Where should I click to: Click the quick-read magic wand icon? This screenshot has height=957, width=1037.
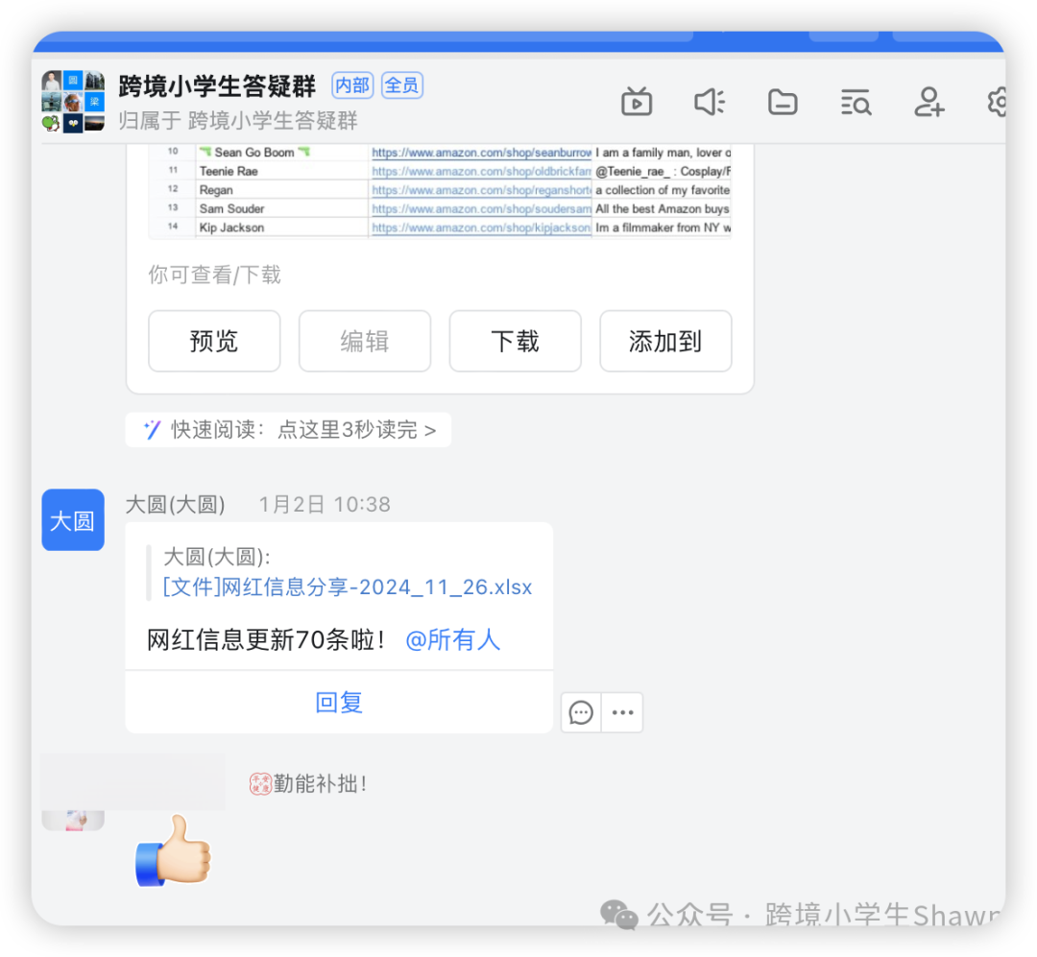pyautogui.click(x=151, y=429)
